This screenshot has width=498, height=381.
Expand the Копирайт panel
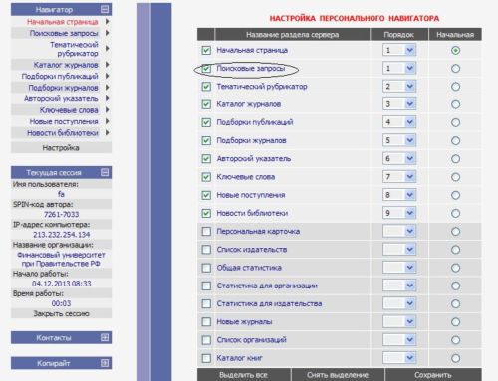pos(105,363)
